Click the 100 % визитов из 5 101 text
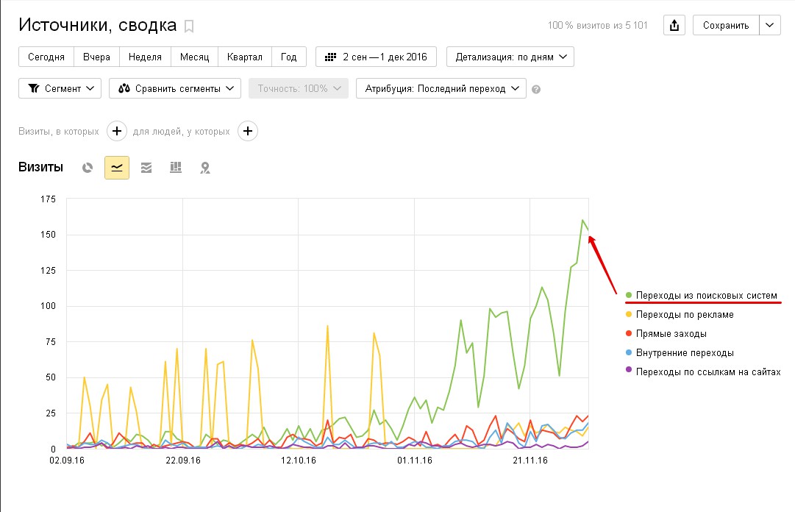 tap(597, 25)
